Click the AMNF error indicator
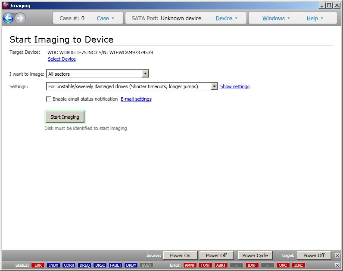Image resolution: width=343 pixels, height=271 pixels. click(190, 265)
